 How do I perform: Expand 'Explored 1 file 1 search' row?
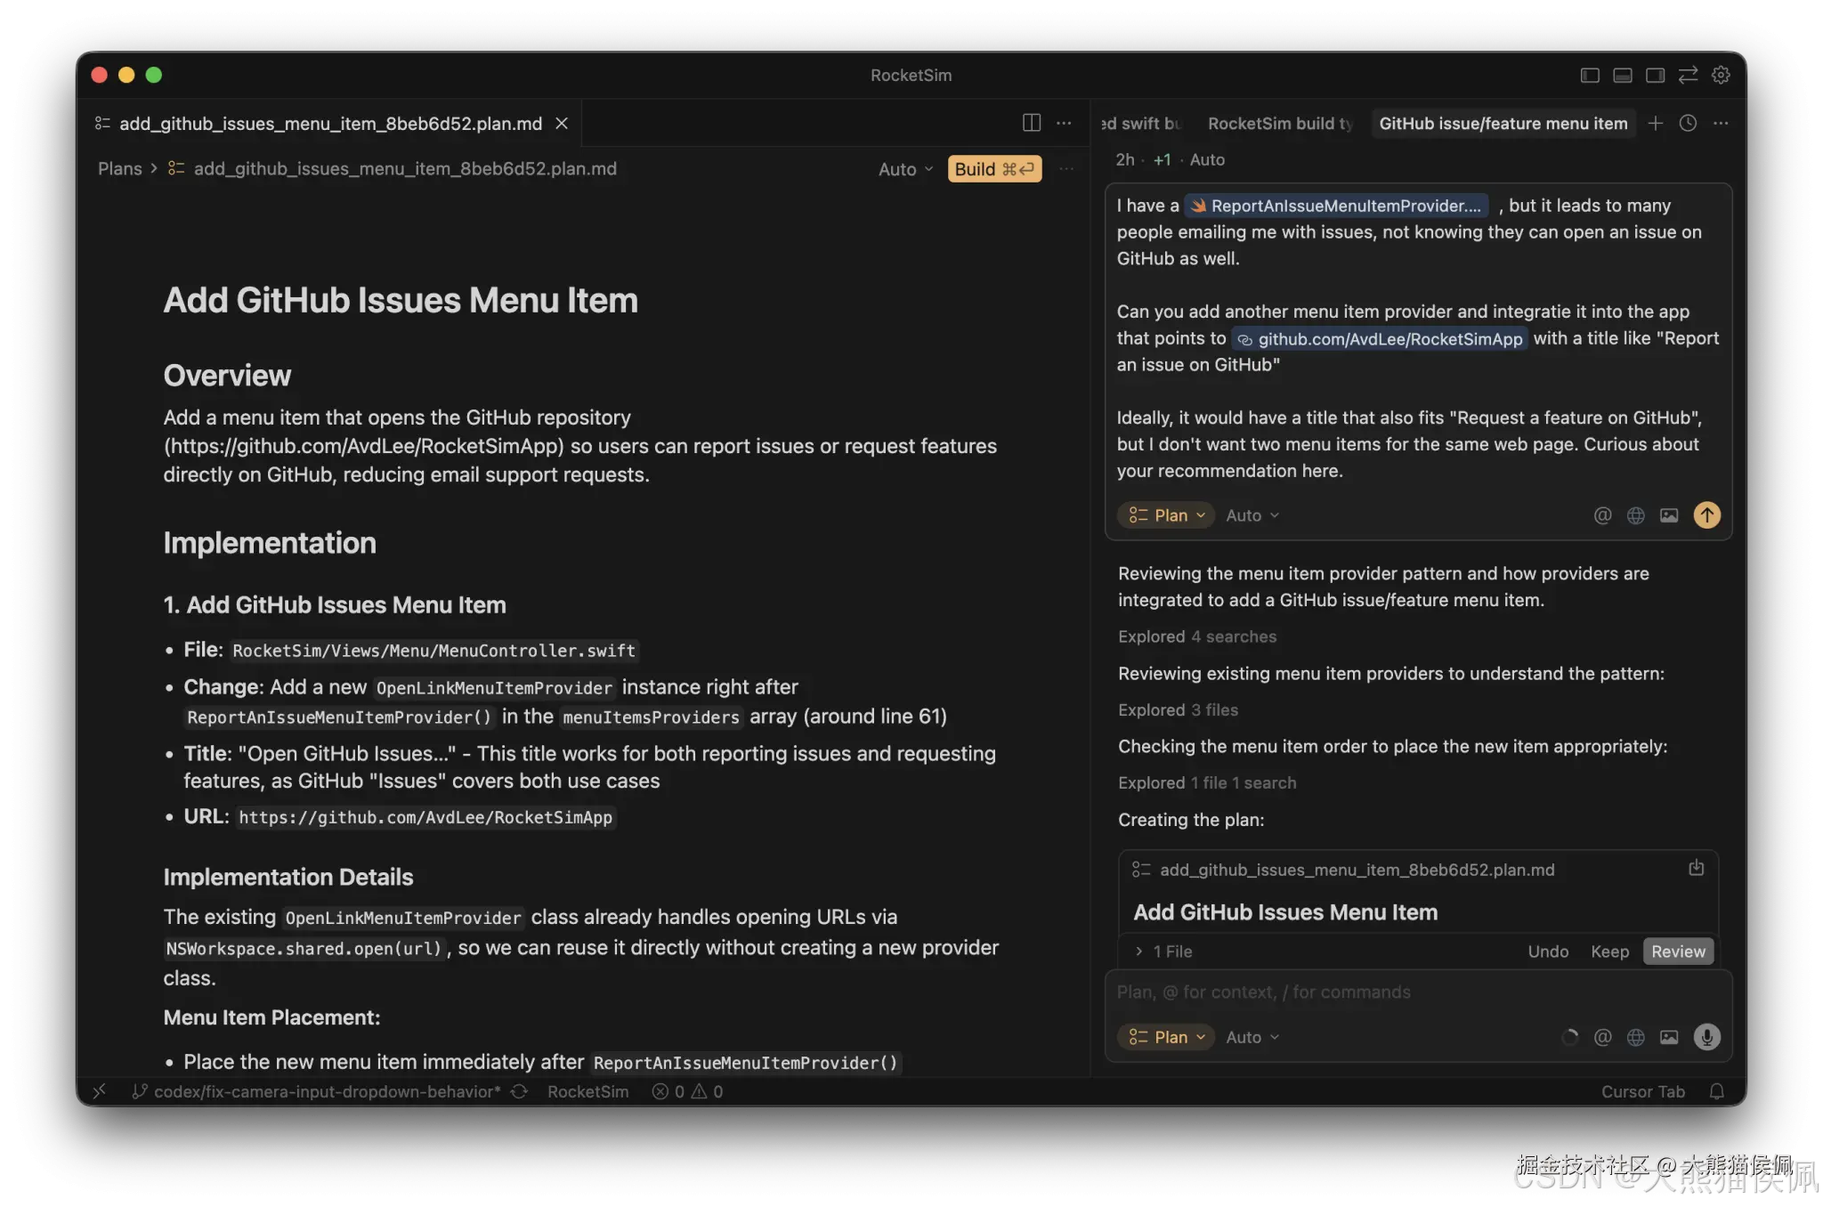(x=1207, y=783)
